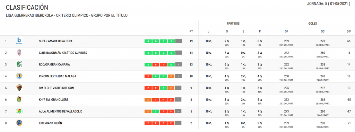Viewport: 355px width, 132px height.
Task: Open the Rocasa Gran Canaria logo
Action: tap(19, 64)
